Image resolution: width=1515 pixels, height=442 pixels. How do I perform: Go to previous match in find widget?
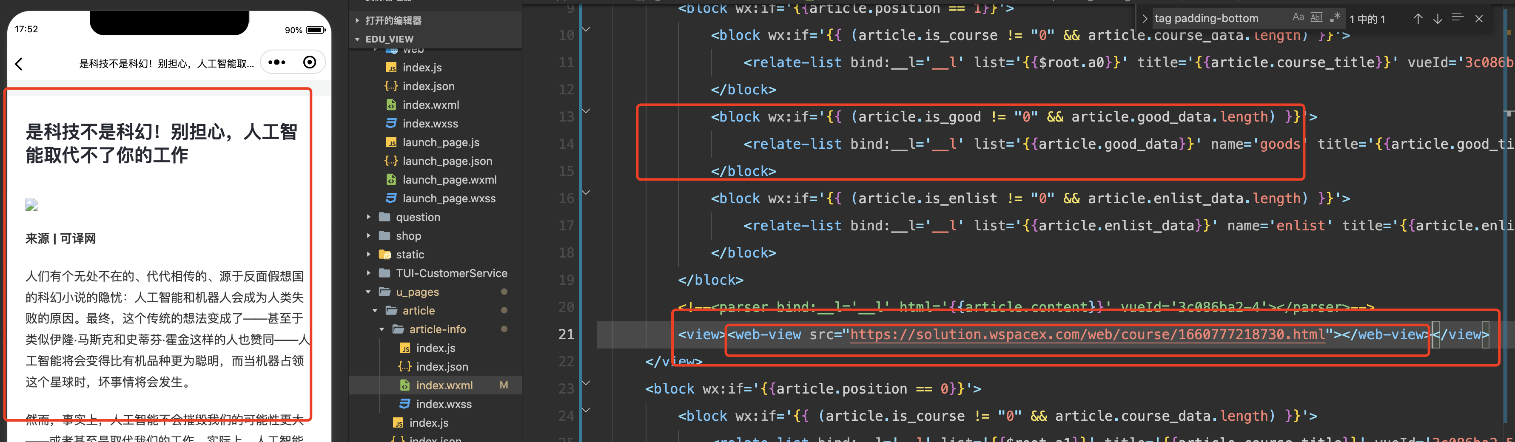coord(1418,19)
